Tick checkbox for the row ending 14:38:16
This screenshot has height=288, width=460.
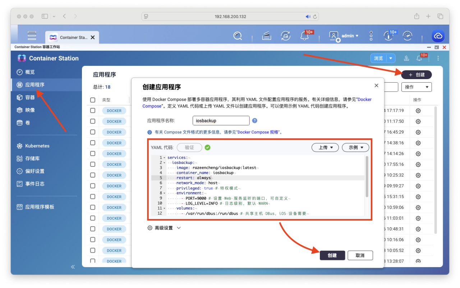coord(93,143)
